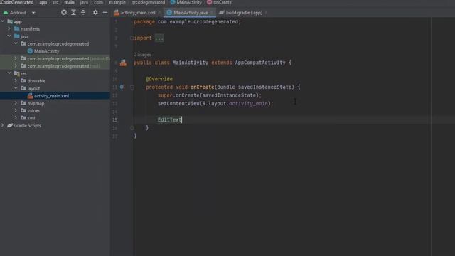455x256 pixels.
Task: Click the MainActivity breadcrumb
Action: coord(186,2)
